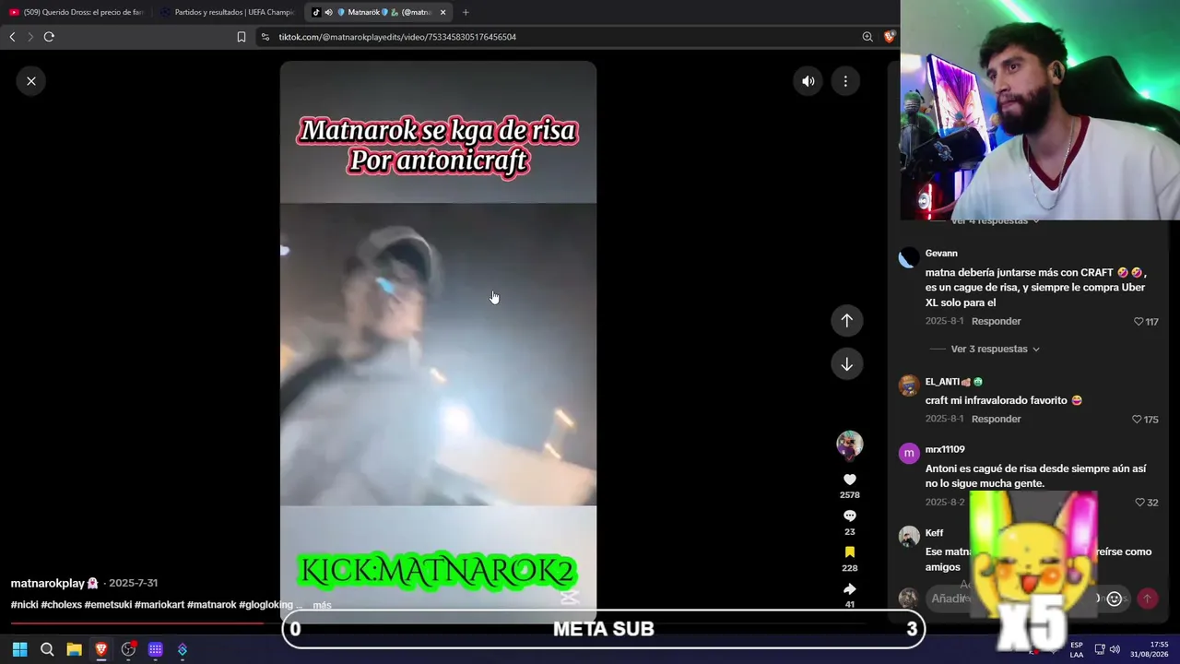1180x664 pixels.
Task: Open Windows taskbar search
Action: 47,649
